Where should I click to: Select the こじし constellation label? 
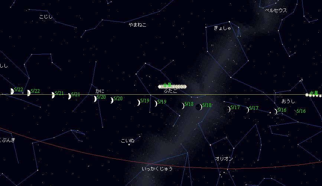46,17
